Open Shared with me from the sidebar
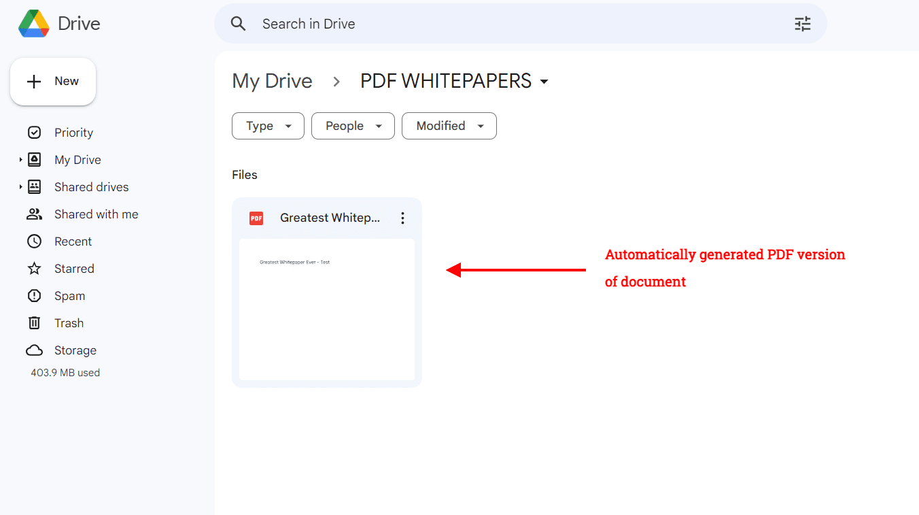This screenshot has width=919, height=515. (97, 214)
